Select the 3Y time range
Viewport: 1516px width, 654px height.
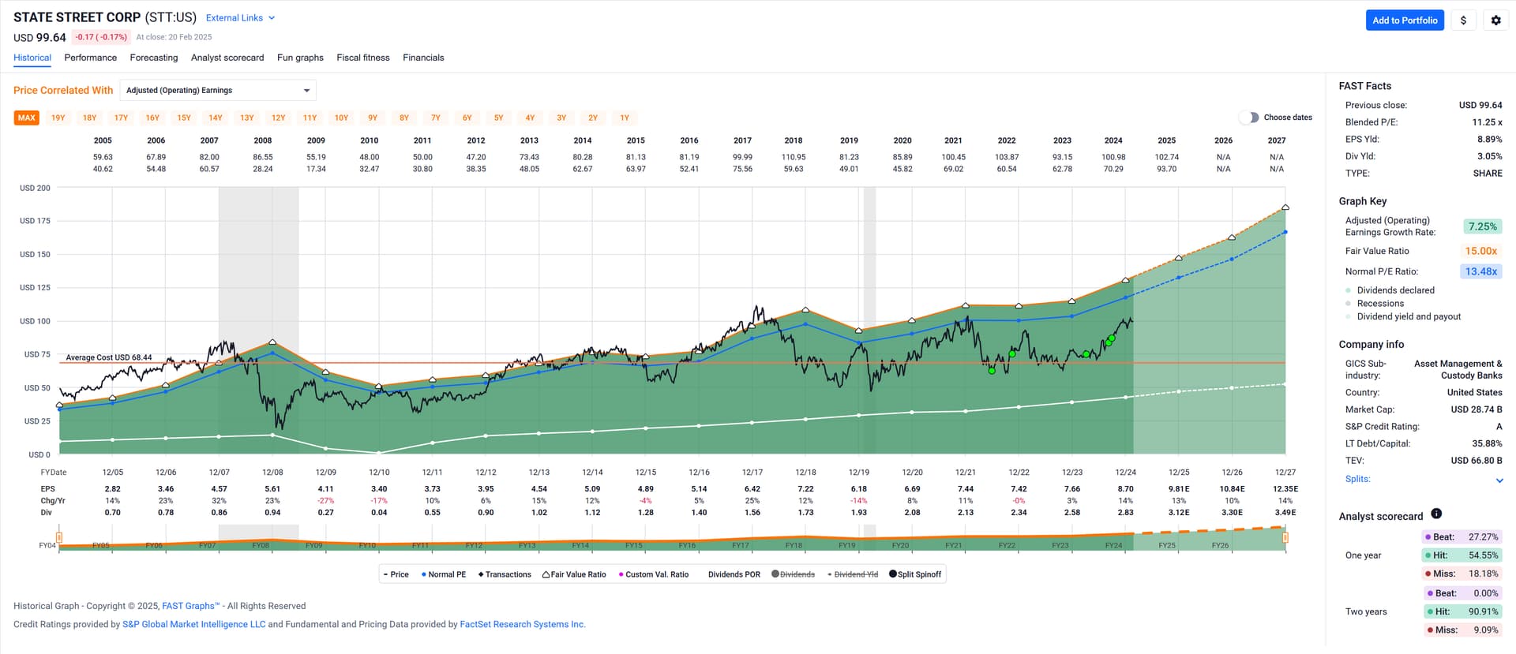561,118
